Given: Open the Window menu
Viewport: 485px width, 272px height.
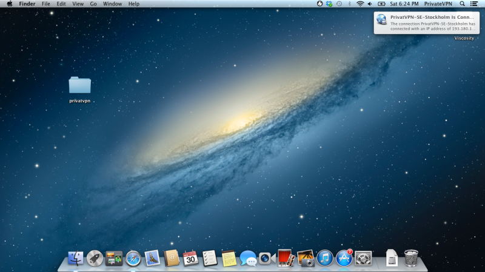Looking at the screenshot, I should tap(112, 4).
